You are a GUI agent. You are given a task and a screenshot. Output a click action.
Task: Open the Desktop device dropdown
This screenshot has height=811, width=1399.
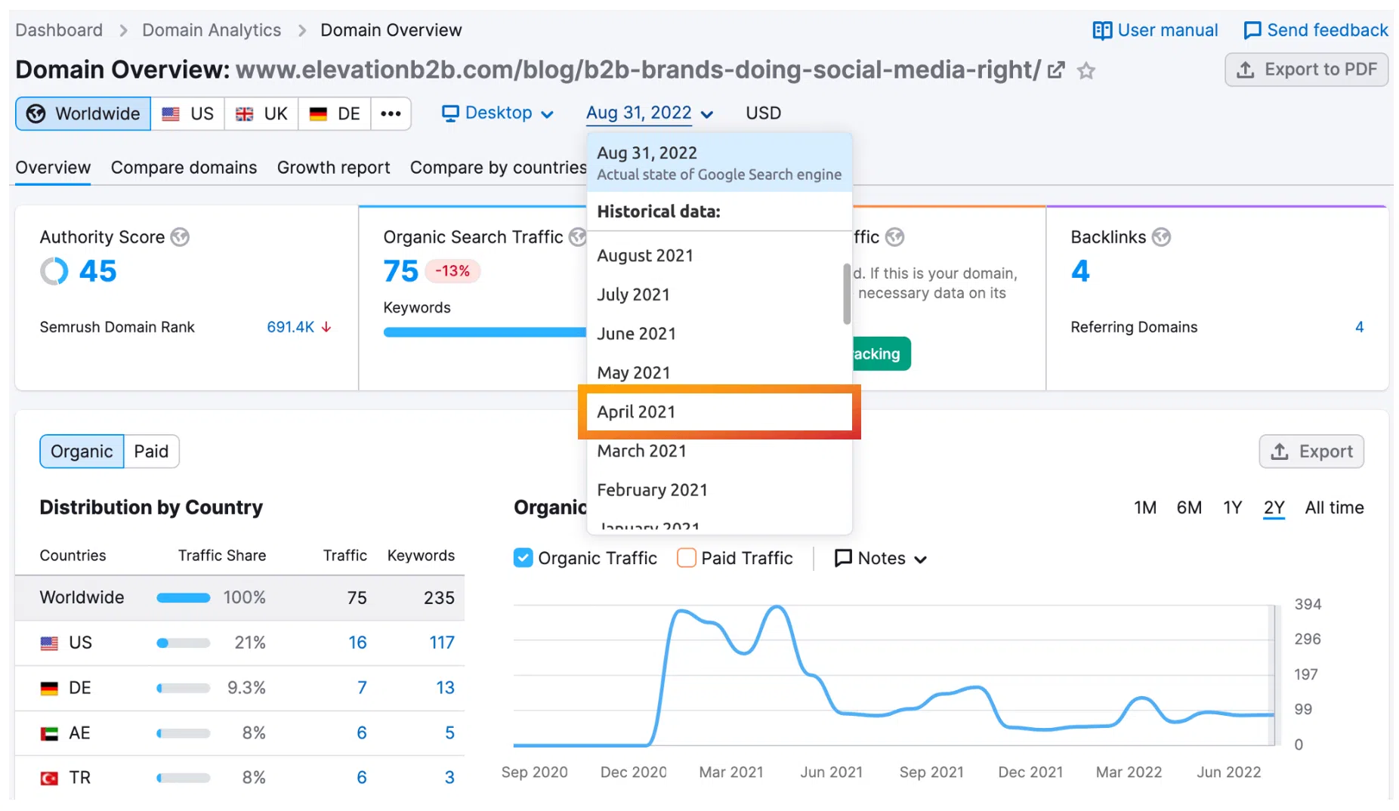[498, 113]
